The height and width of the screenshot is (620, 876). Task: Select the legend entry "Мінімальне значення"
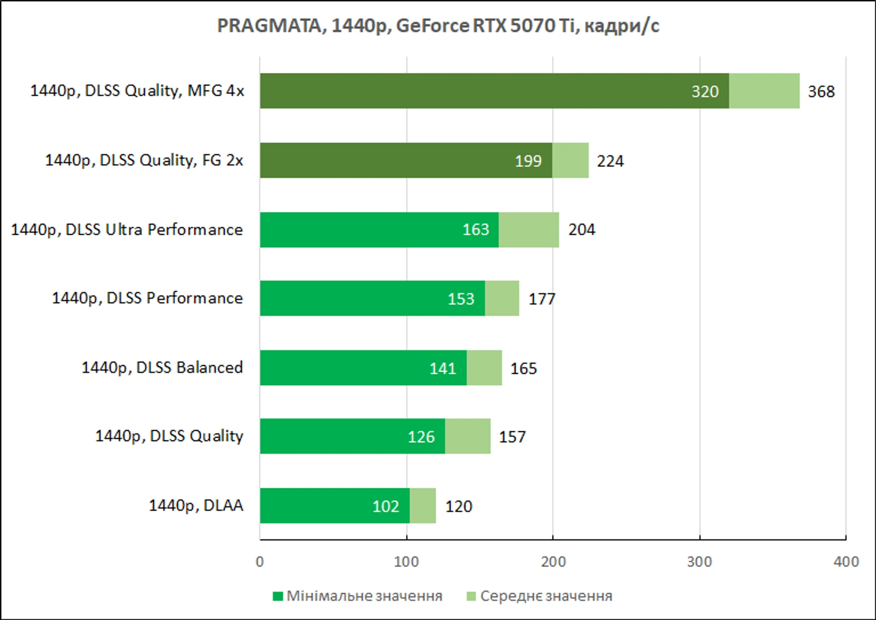tap(365, 596)
